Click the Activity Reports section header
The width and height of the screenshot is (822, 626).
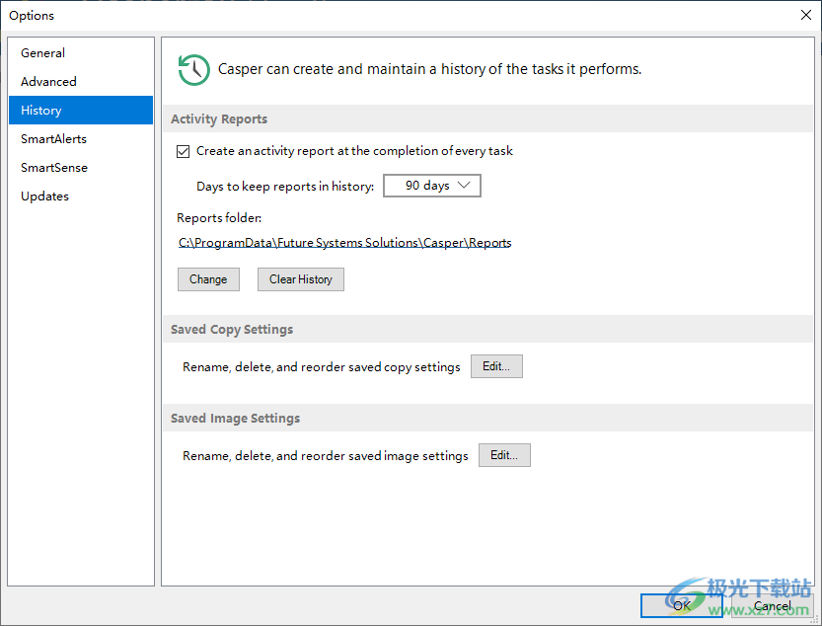pos(219,119)
